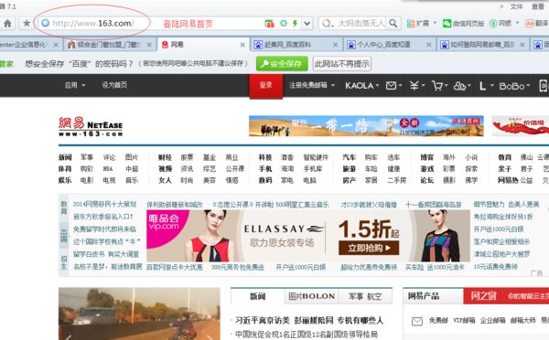Open the 财经 channel link

(165, 157)
